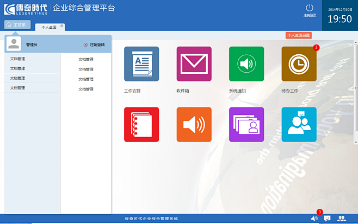Click the vertical scrollbar thumb
This screenshot has width=358, height=224.
(x=356, y=88)
